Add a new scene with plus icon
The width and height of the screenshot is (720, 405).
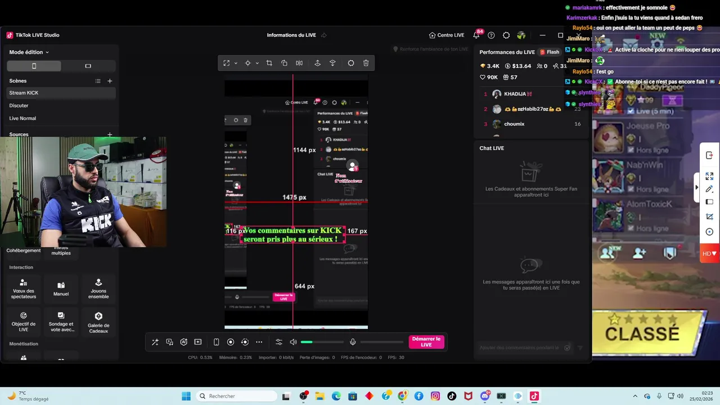pyautogui.click(x=110, y=81)
